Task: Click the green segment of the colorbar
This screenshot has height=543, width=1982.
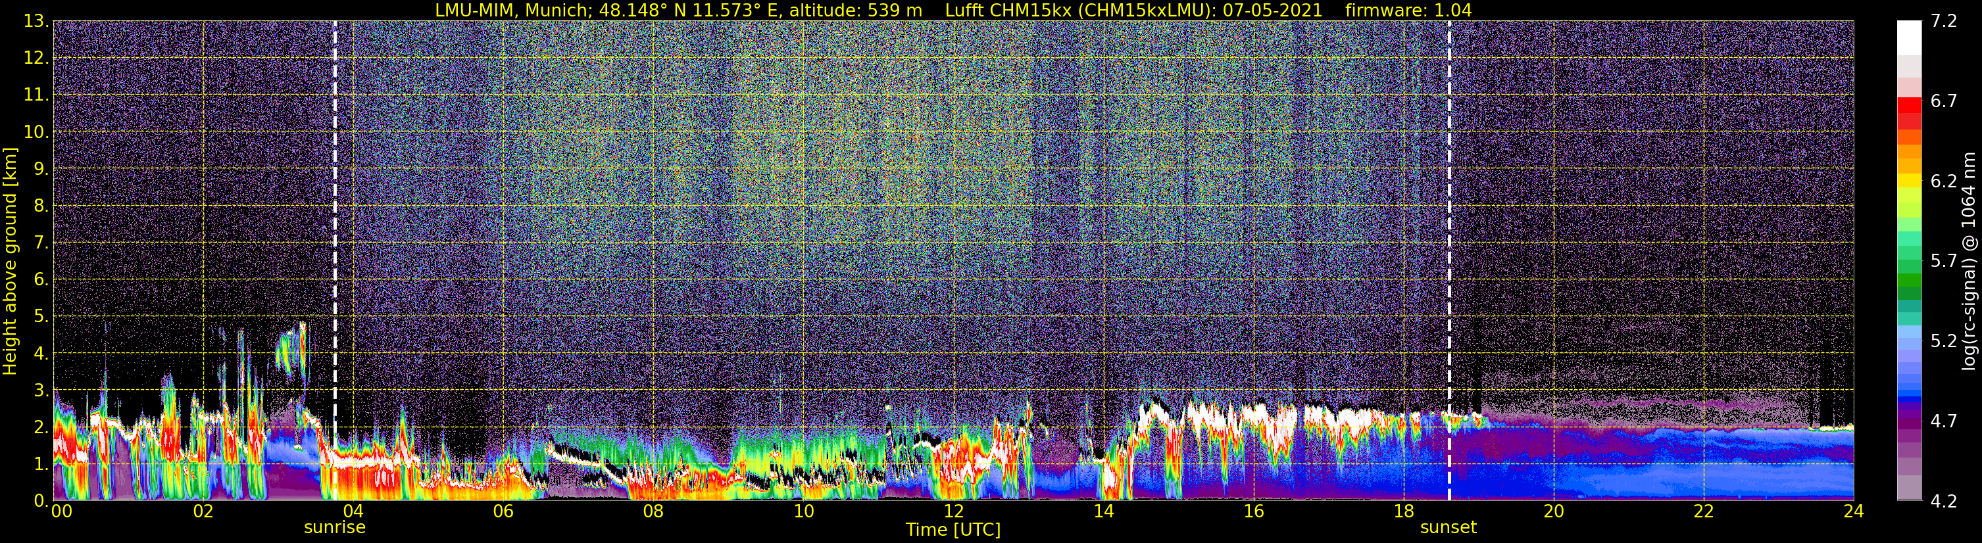Action: [x=1909, y=281]
